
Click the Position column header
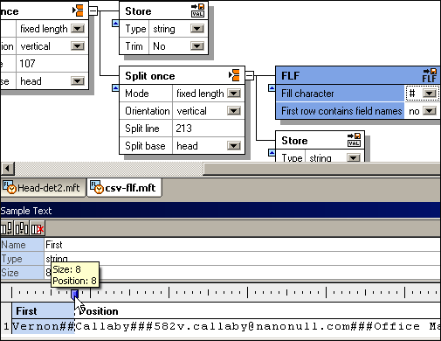98,311
